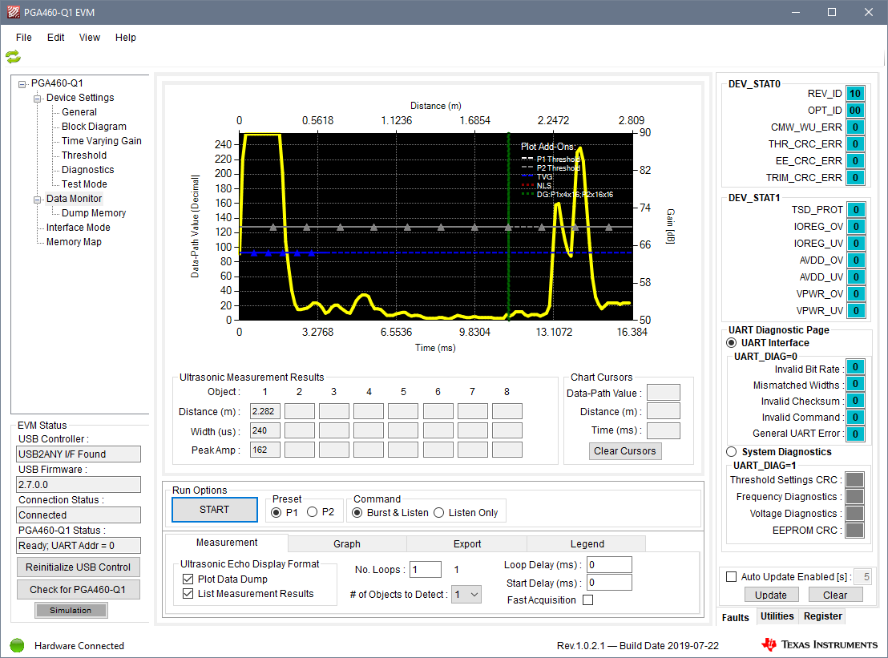Open the Diagnostics tree item

88,170
